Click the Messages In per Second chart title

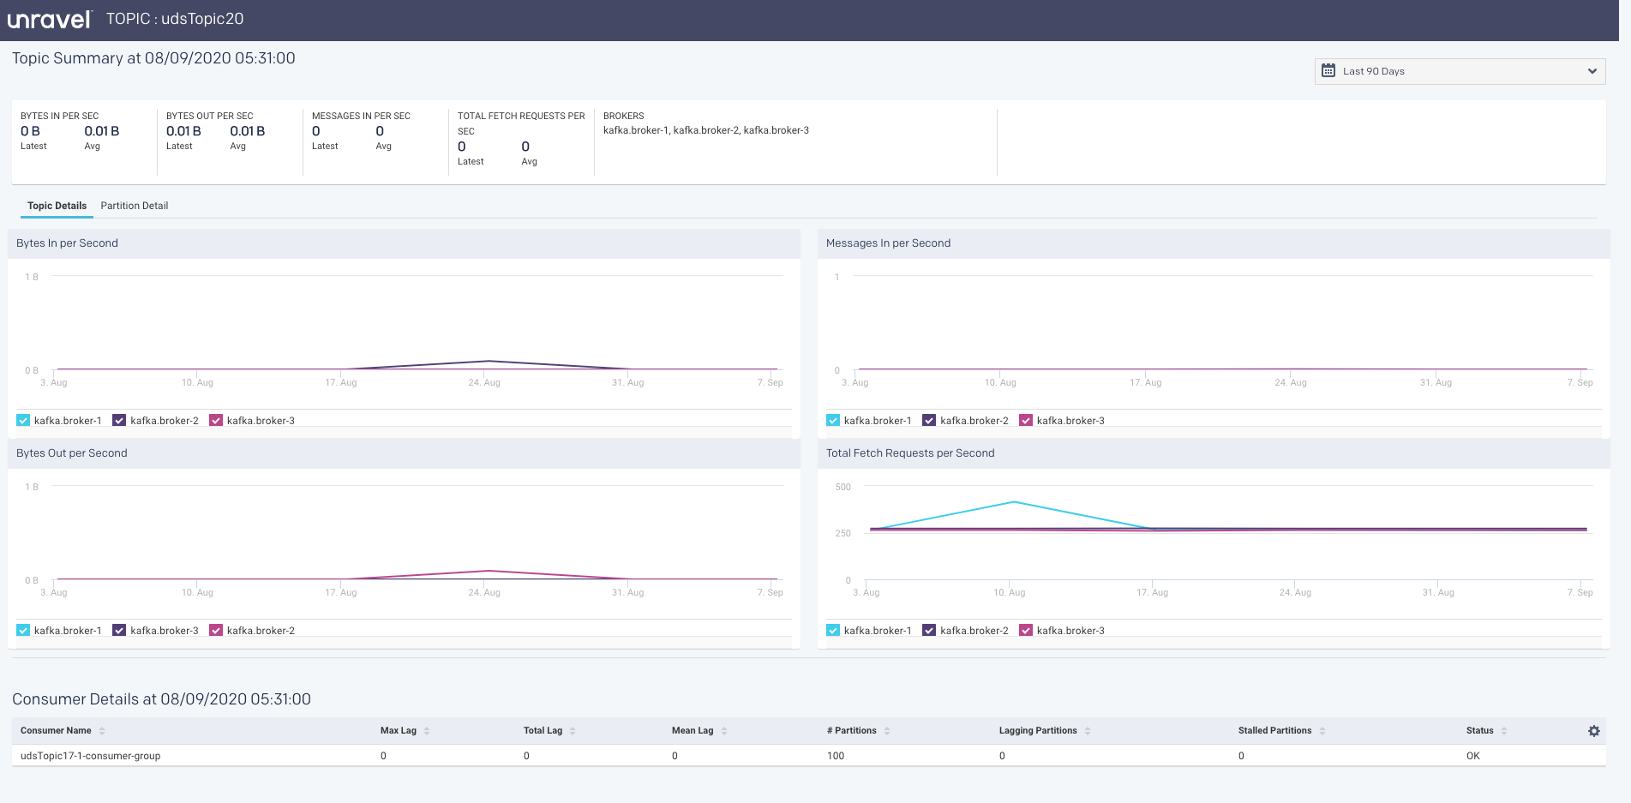888,243
